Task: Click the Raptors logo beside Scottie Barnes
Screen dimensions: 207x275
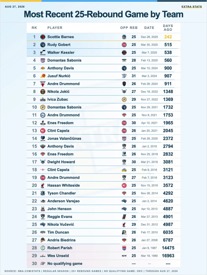Action: (43, 37)
